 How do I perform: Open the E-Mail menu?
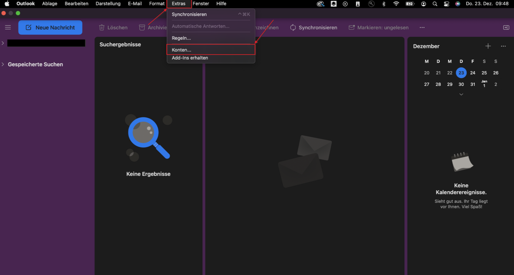pos(135,4)
